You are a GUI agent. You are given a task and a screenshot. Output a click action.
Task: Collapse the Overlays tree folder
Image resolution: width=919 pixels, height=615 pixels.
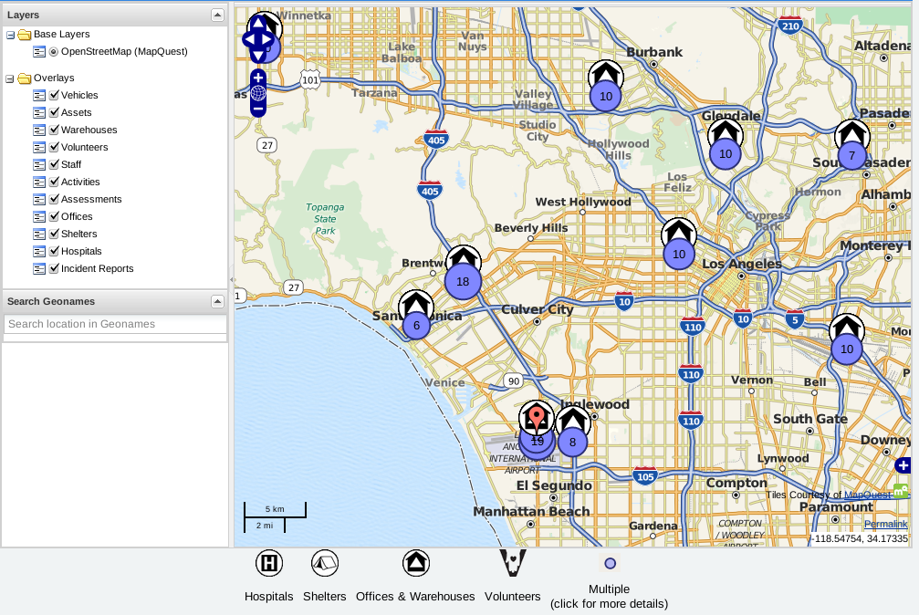[x=10, y=78]
